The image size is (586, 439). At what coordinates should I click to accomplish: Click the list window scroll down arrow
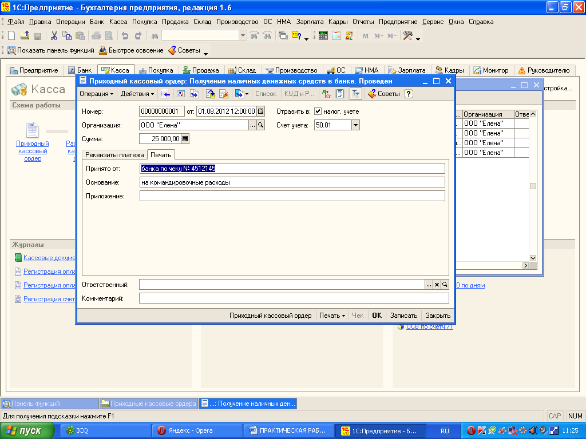point(533,258)
